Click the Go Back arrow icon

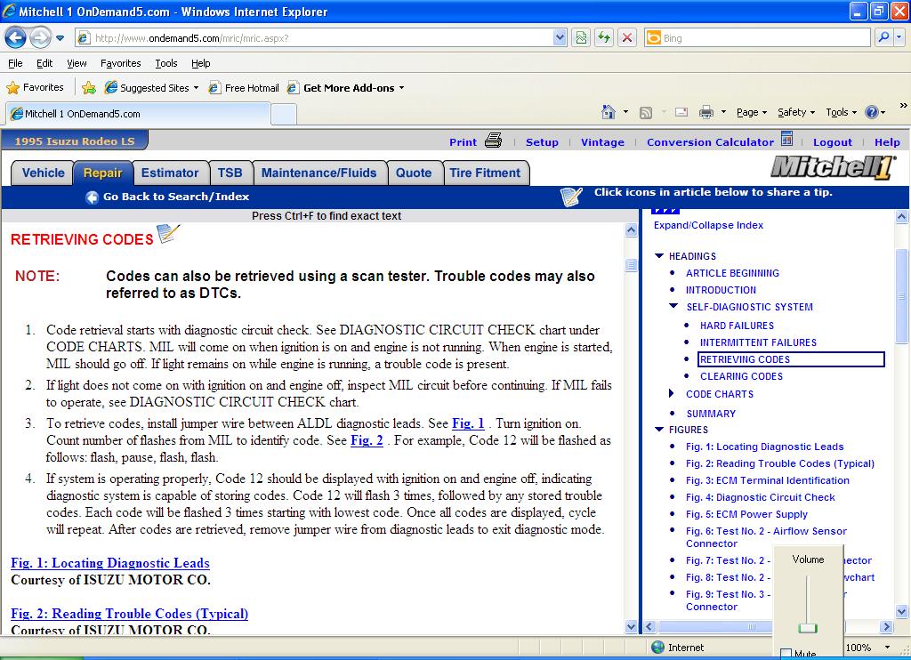pyautogui.click(x=92, y=197)
